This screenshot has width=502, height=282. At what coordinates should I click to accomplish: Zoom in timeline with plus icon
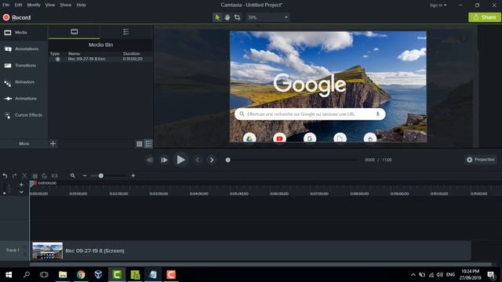point(133,175)
